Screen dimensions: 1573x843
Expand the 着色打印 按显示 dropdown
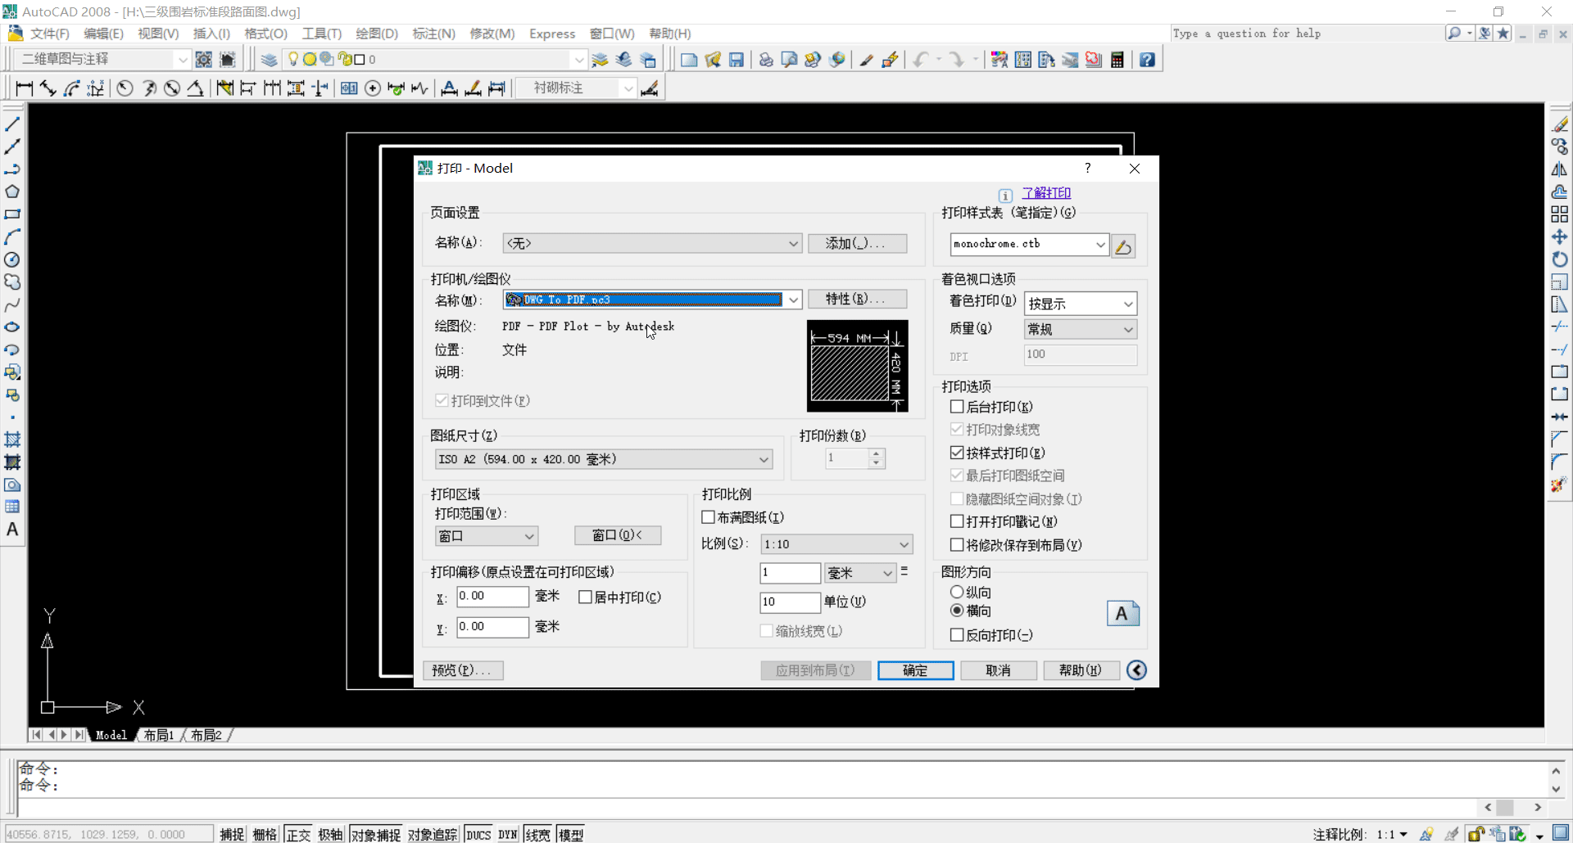tap(1081, 304)
